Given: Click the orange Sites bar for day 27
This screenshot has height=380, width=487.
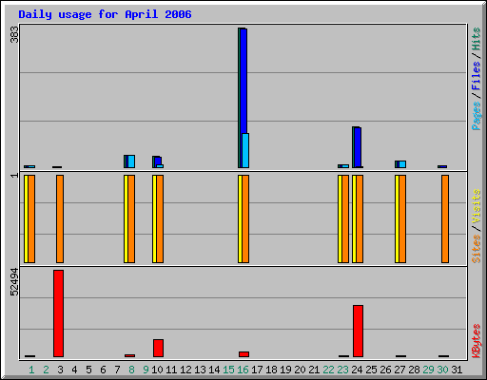Looking at the screenshot, I should tap(402, 218).
